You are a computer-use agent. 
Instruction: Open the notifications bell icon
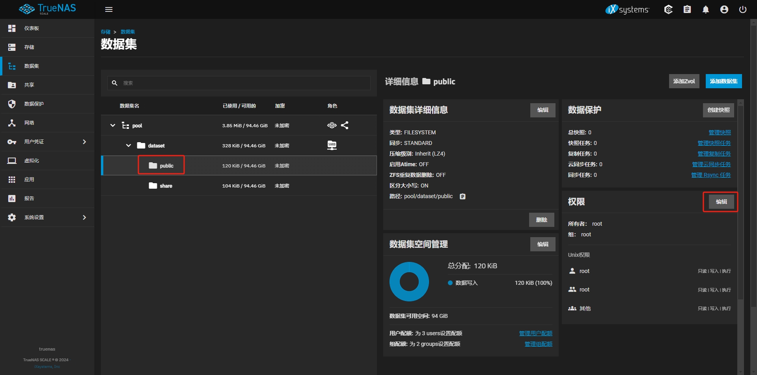coord(706,9)
